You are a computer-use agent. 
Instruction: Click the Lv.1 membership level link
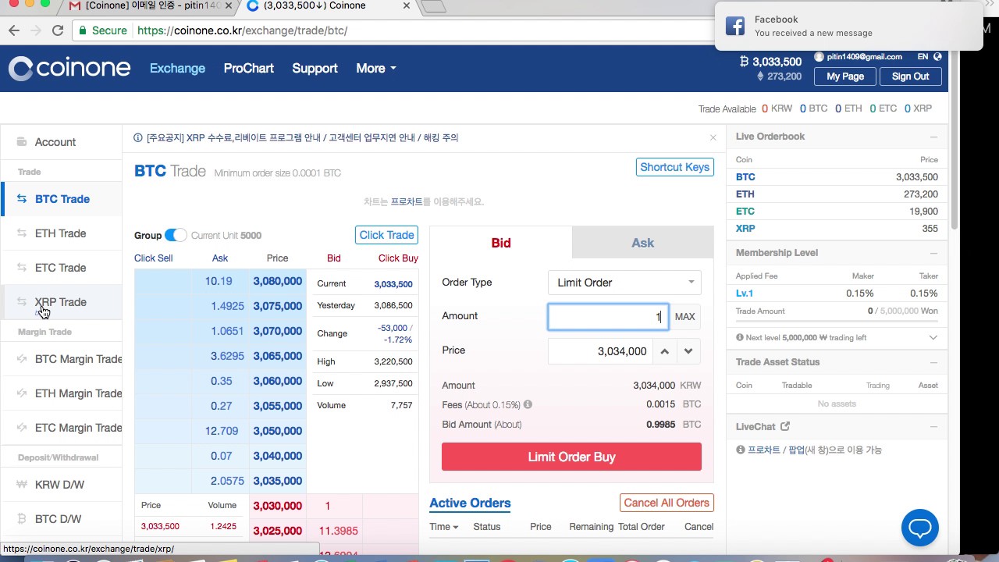(745, 293)
